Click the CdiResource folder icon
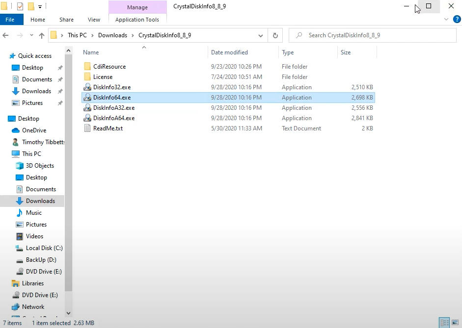Screen dimensions: 462x328 pos(87,67)
